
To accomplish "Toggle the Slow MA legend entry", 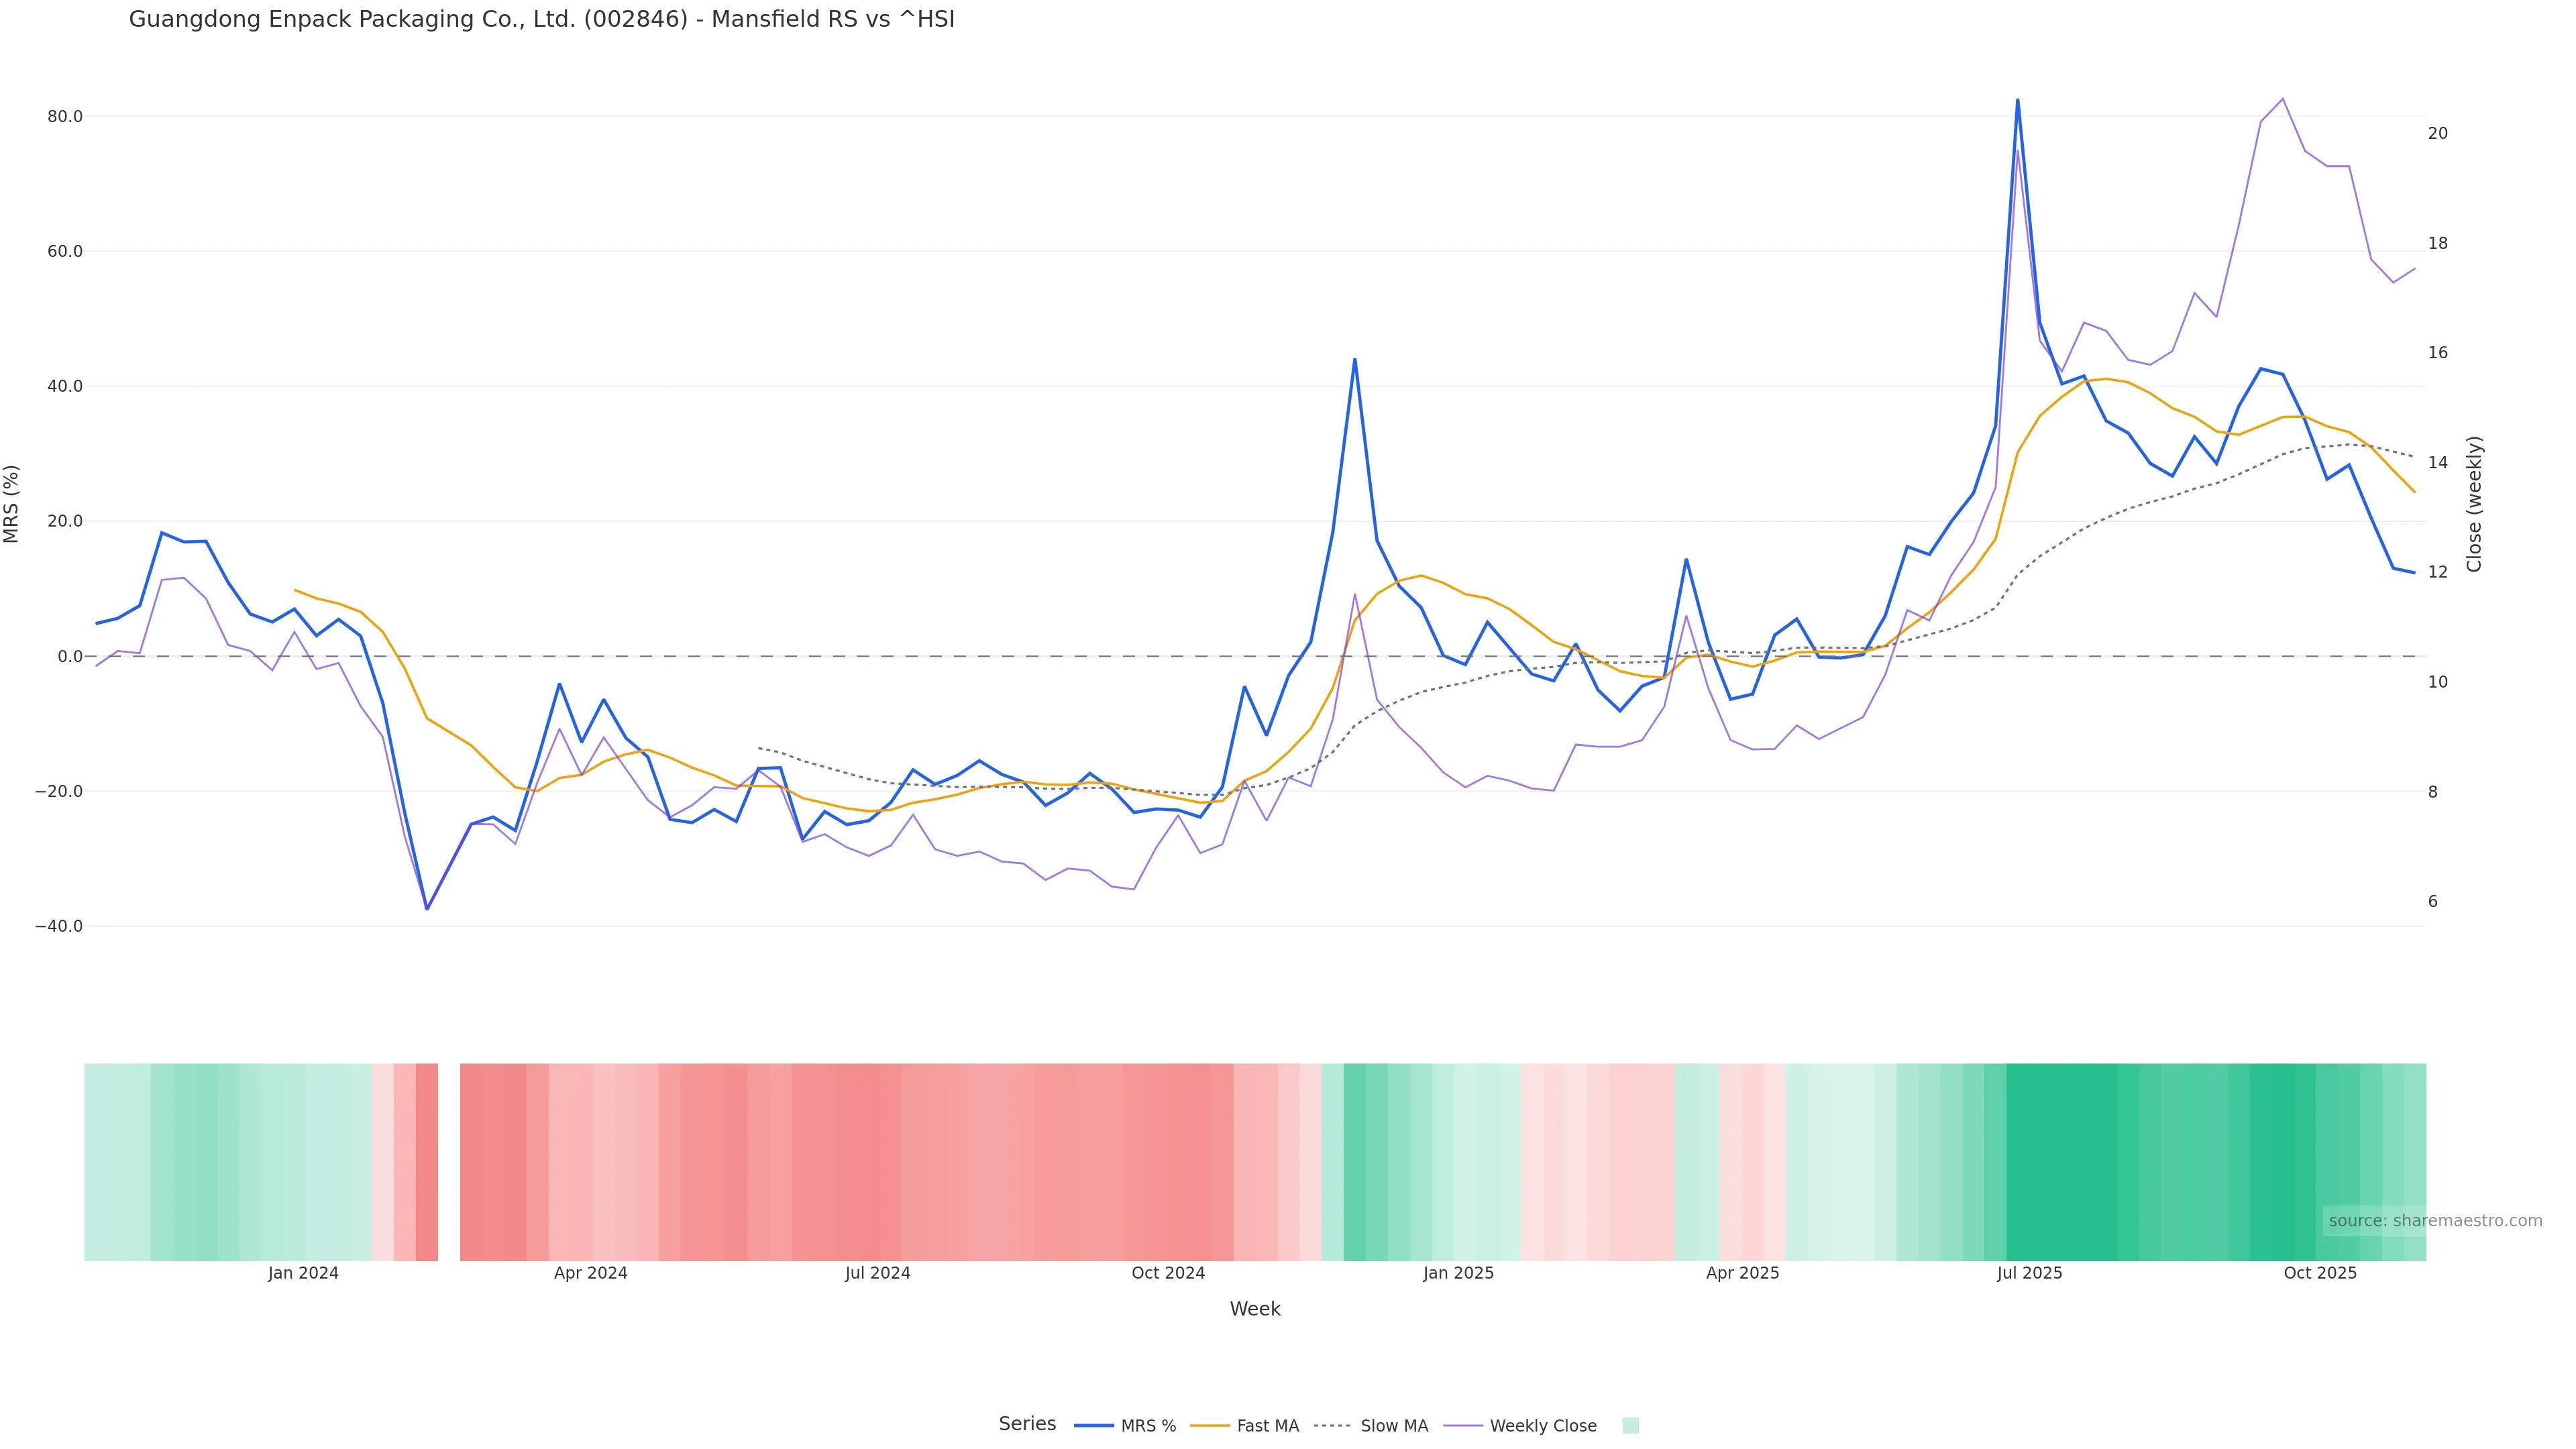I will pyautogui.click(x=1393, y=1426).
